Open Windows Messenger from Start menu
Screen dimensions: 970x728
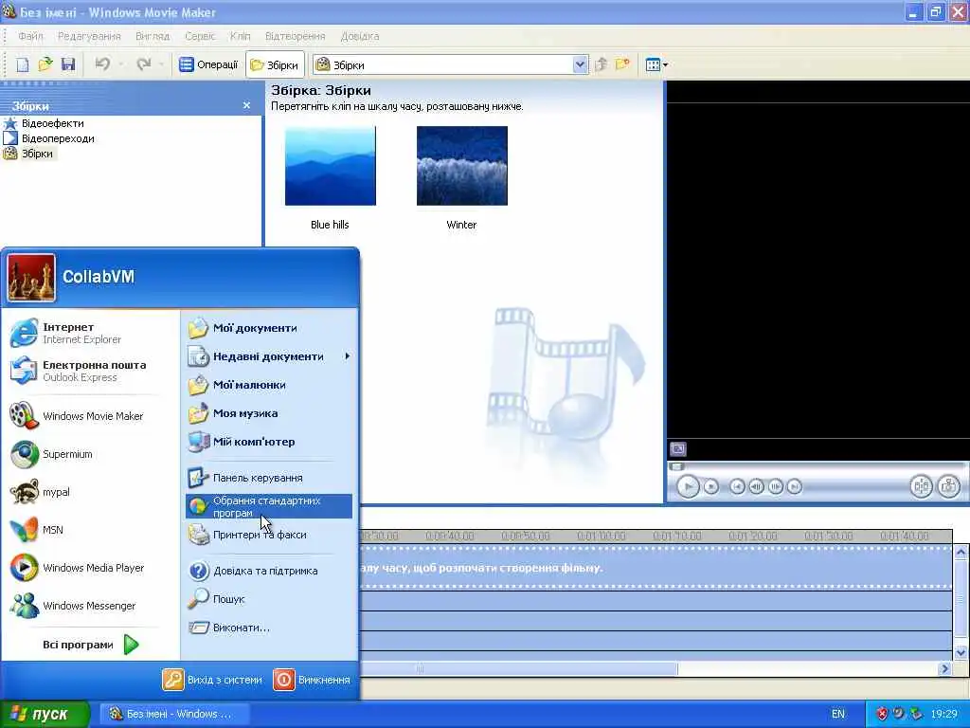(x=90, y=606)
